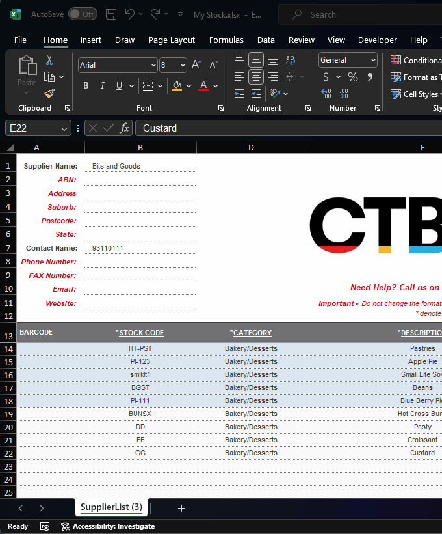442x534 pixels.
Task: Open the Name Box E22 dropdown
Action: [64, 129]
